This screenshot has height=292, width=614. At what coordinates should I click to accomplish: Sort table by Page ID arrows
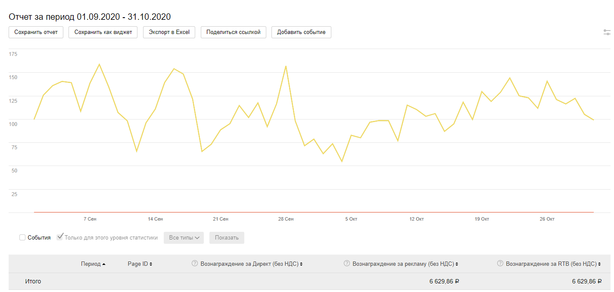click(x=151, y=264)
